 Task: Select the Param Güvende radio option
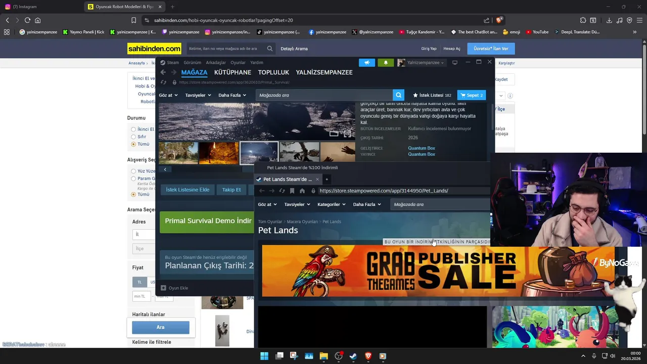point(133,178)
